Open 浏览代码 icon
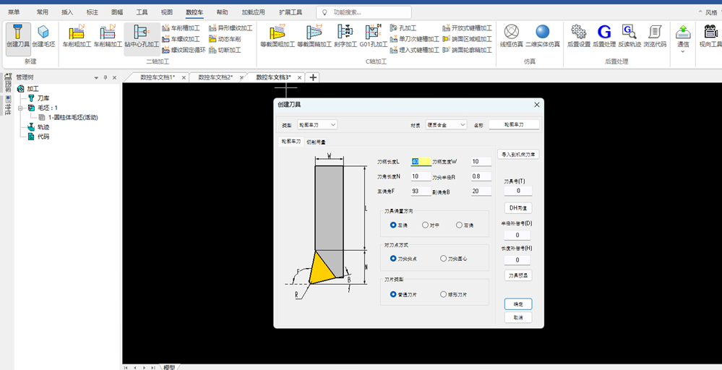722x370 pixels. (x=655, y=37)
